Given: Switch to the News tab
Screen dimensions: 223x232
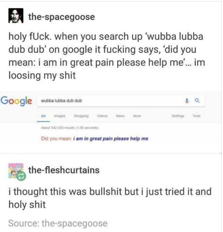Looking at the screenshot, I should 120,116.
